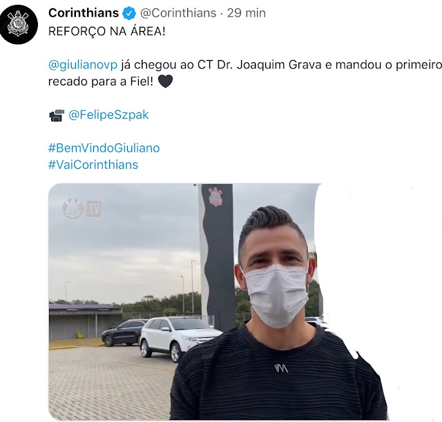442x422 pixels.
Task: Click the black car in the video
Action: 123,332
